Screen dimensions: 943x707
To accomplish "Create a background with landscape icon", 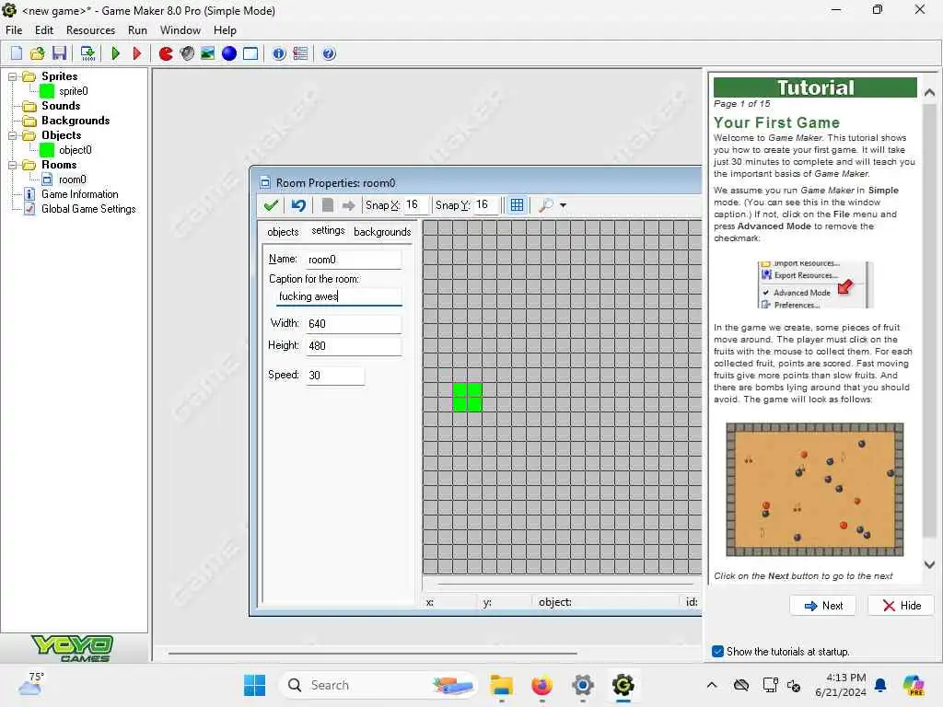I will 207,53.
